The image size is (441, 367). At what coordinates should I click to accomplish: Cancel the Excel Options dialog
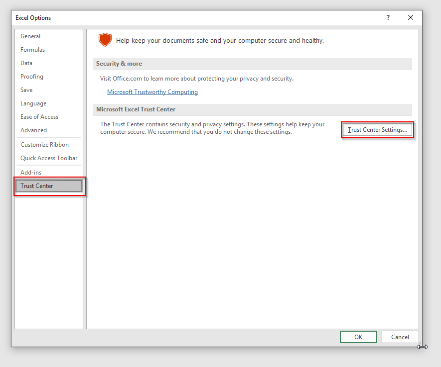[x=400, y=337]
